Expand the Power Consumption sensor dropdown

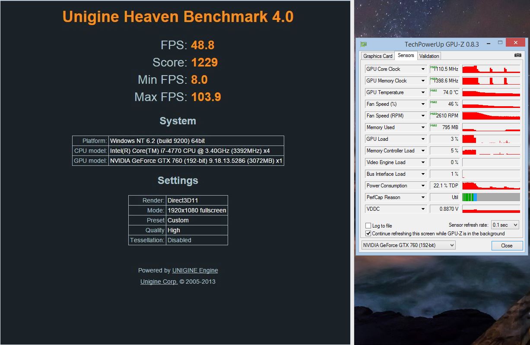423,186
